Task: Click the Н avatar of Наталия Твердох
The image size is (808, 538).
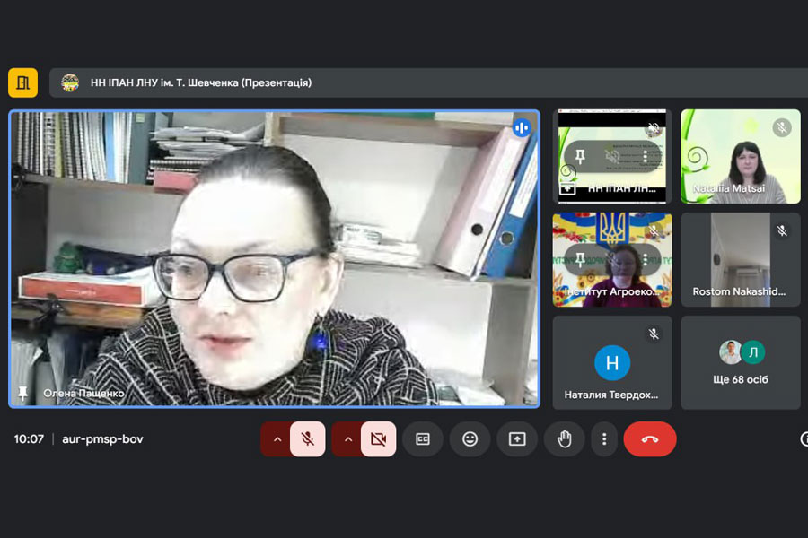Action: pos(612,363)
